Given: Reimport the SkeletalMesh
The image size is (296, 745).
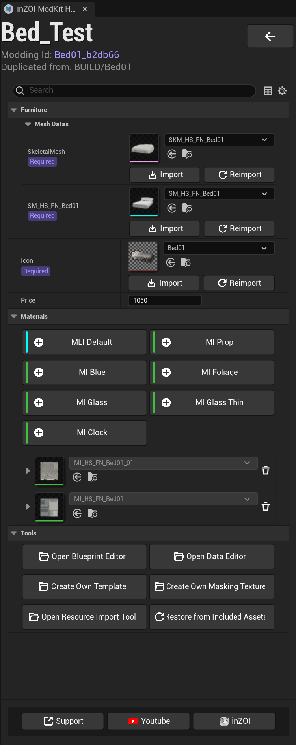Looking at the screenshot, I should 239,175.
